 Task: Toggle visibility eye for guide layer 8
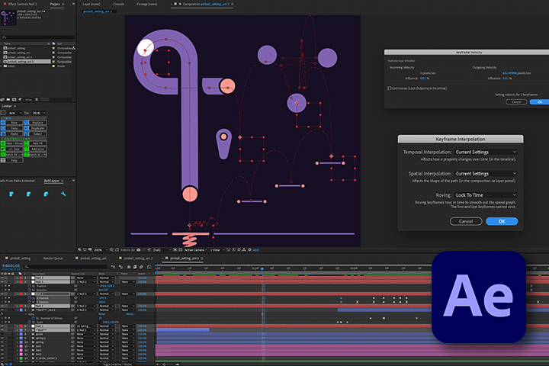pyautogui.click(x=2, y=334)
